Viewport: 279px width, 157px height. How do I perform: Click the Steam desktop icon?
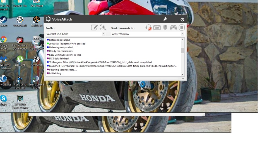[4, 22]
